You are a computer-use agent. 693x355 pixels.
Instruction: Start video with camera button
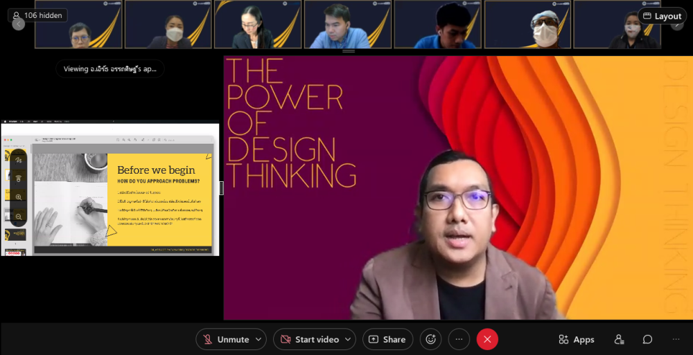[x=310, y=339]
